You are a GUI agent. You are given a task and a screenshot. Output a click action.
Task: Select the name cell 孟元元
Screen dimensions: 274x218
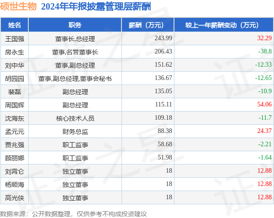tap(15, 132)
